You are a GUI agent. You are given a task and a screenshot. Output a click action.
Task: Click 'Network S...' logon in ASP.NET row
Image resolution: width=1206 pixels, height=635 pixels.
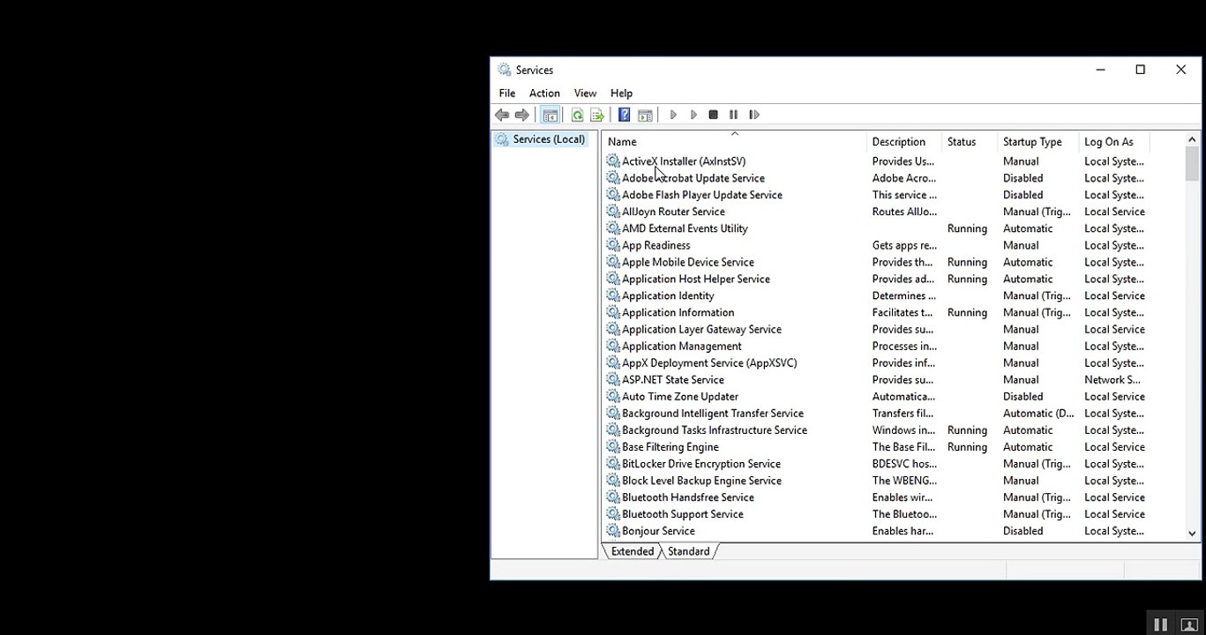[x=1112, y=380]
